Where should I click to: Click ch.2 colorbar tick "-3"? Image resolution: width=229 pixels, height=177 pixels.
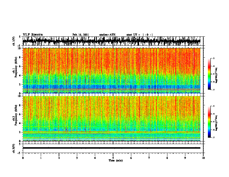[213, 106]
